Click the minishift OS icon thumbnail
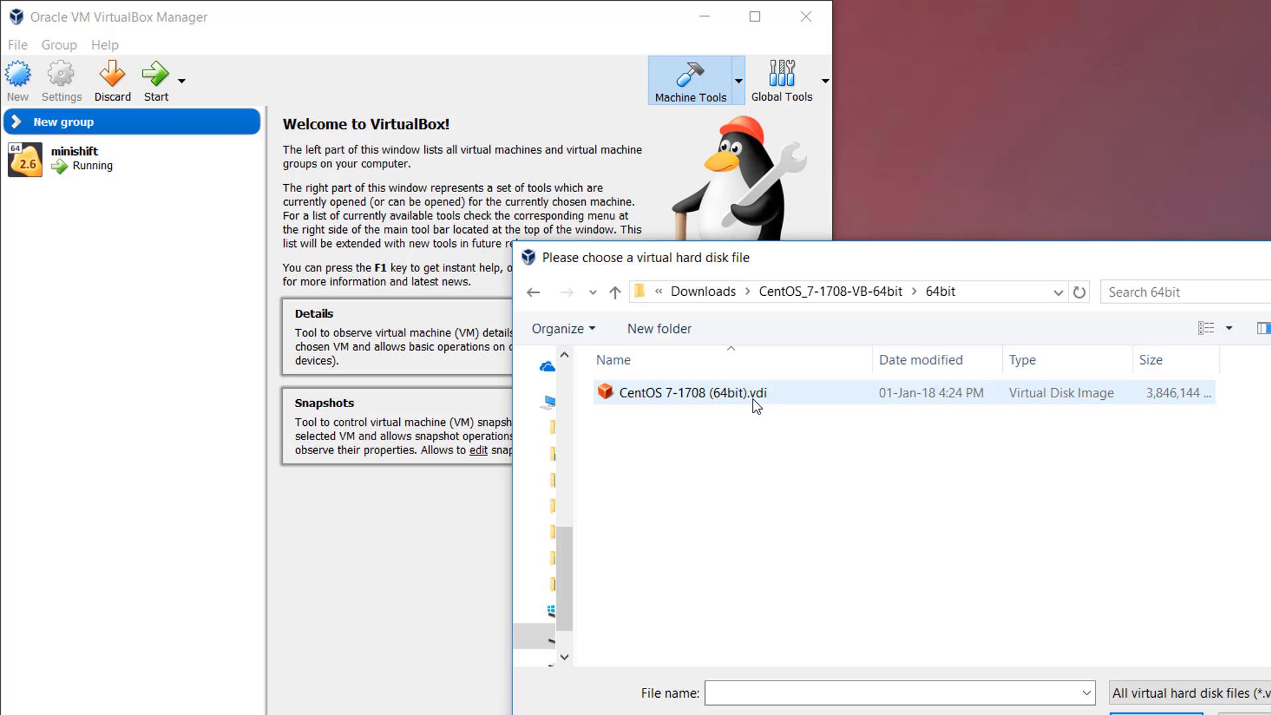The image size is (1271, 715). pos(25,160)
